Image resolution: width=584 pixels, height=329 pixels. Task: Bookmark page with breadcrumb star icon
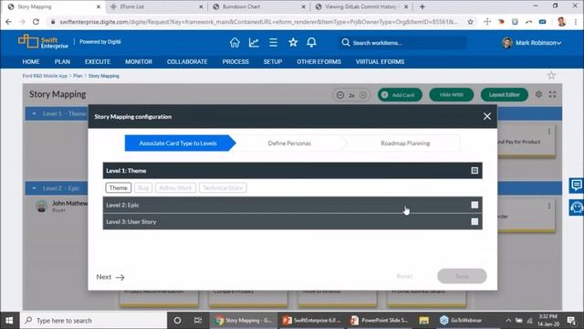coord(551,75)
